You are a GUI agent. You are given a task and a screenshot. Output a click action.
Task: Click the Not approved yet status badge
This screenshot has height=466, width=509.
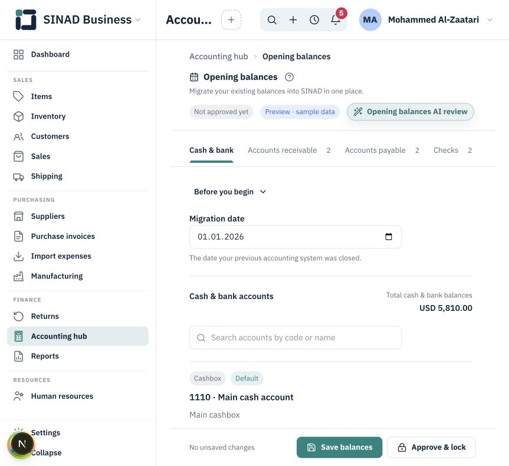(221, 111)
